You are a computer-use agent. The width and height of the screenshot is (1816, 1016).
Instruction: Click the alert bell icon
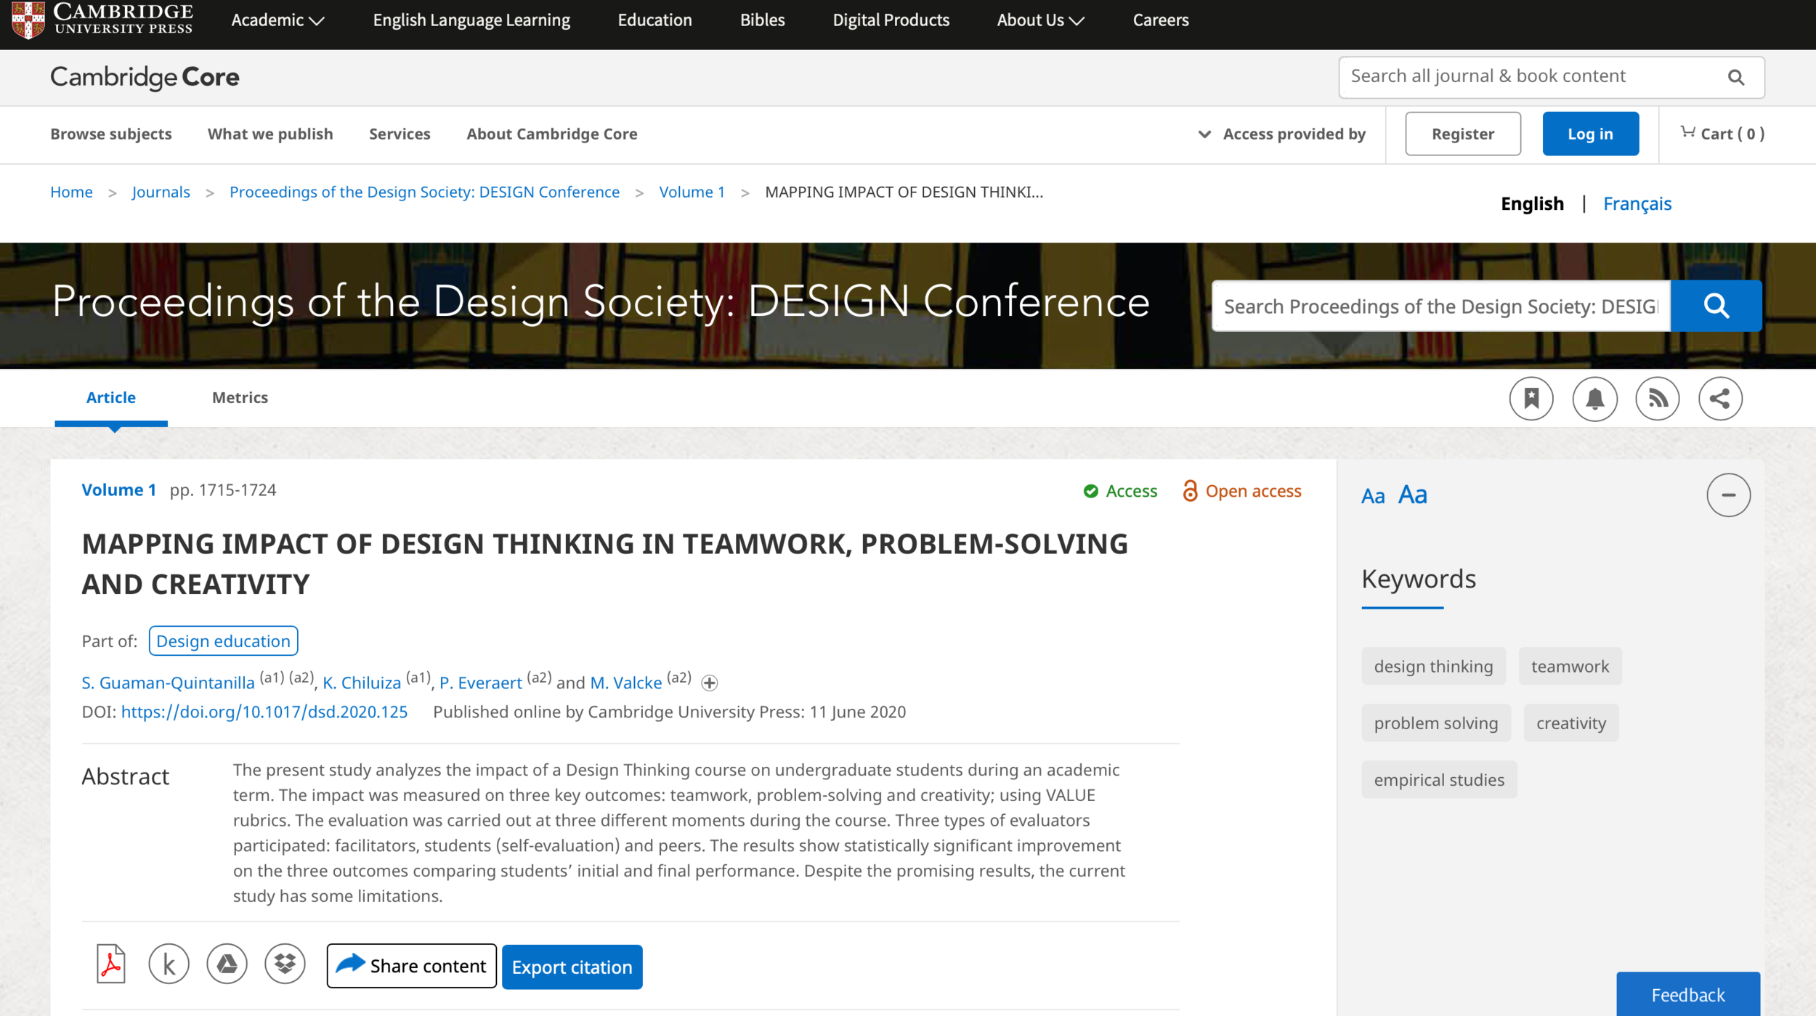click(x=1594, y=398)
